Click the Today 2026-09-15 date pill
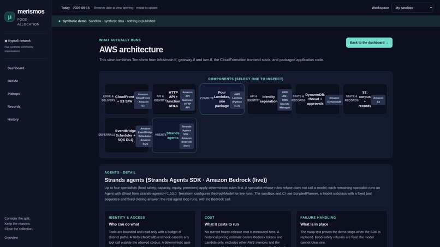 click(75, 8)
